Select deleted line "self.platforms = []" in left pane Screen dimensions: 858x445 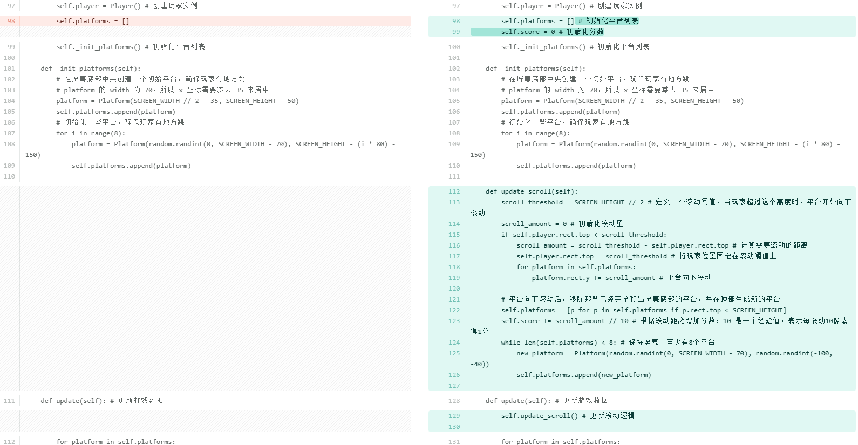click(x=92, y=21)
